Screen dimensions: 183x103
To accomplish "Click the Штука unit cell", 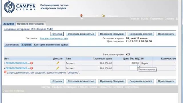I will (x=144, y=63).
